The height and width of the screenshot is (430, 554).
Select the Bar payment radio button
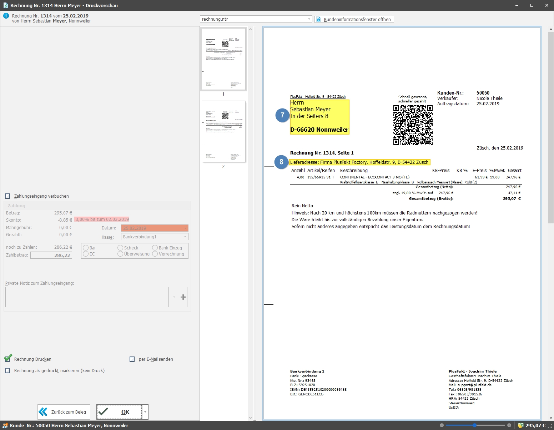point(86,248)
